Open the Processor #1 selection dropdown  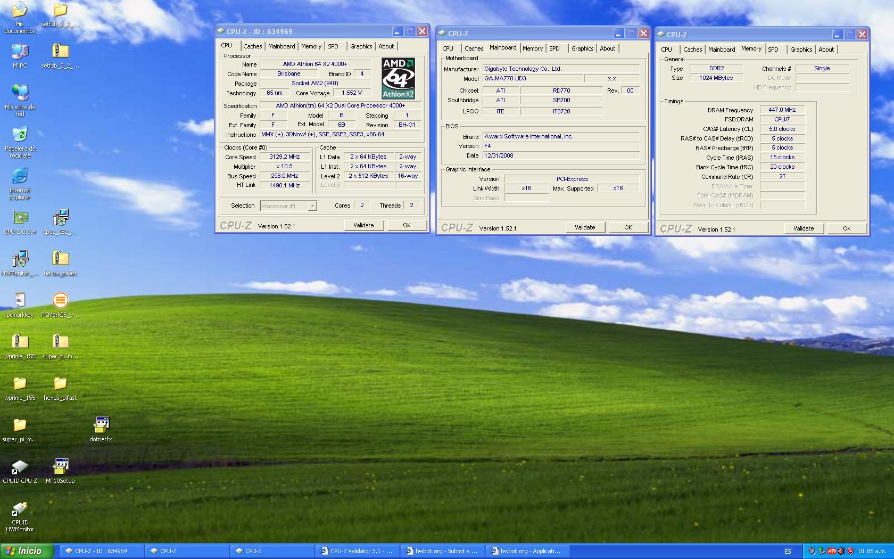288,206
